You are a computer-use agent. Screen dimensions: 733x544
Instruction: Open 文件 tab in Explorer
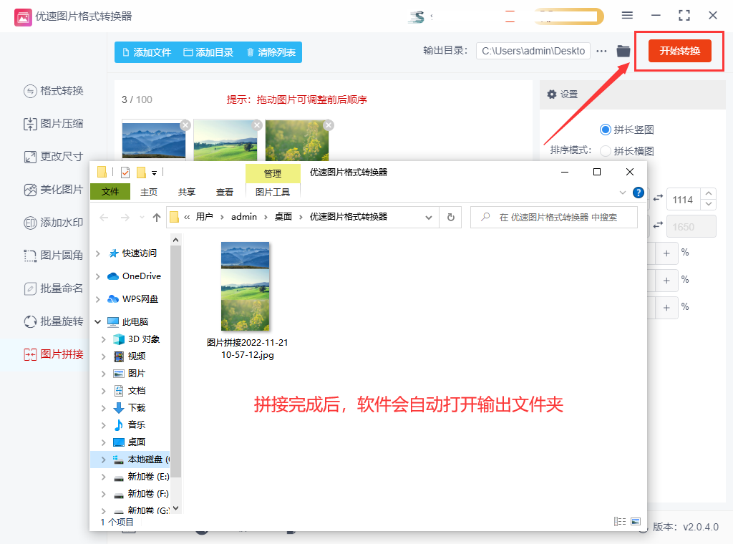tap(110, 192)
